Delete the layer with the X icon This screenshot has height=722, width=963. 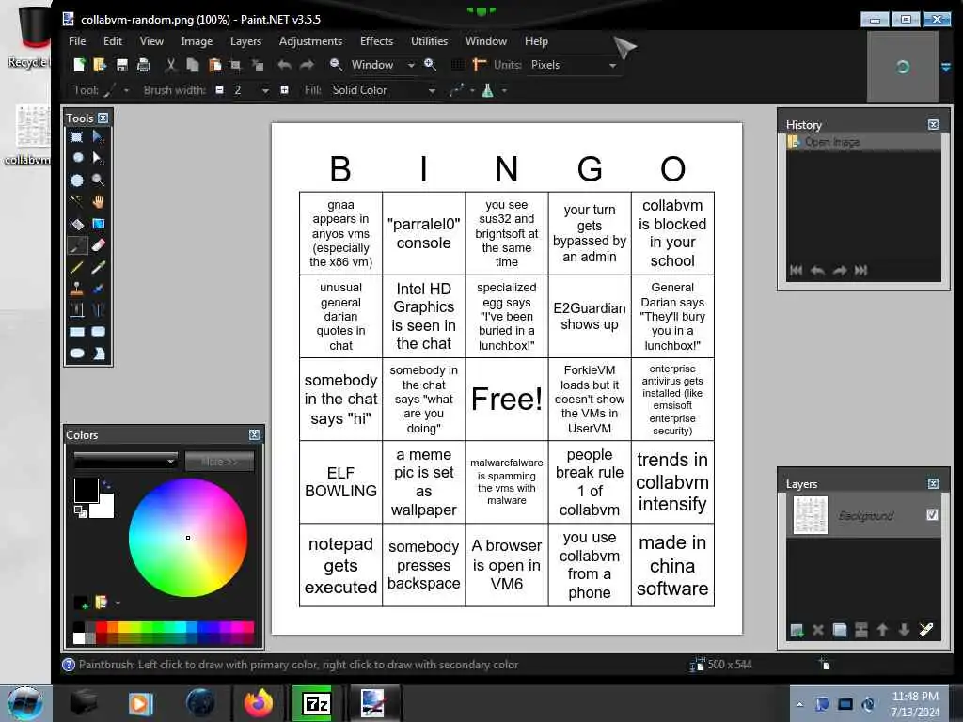(817, 630)
